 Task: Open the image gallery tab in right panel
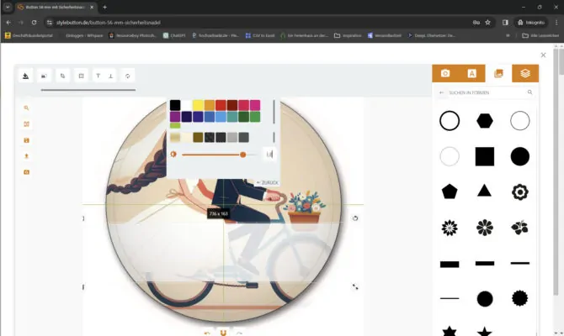tap(498, 73)
